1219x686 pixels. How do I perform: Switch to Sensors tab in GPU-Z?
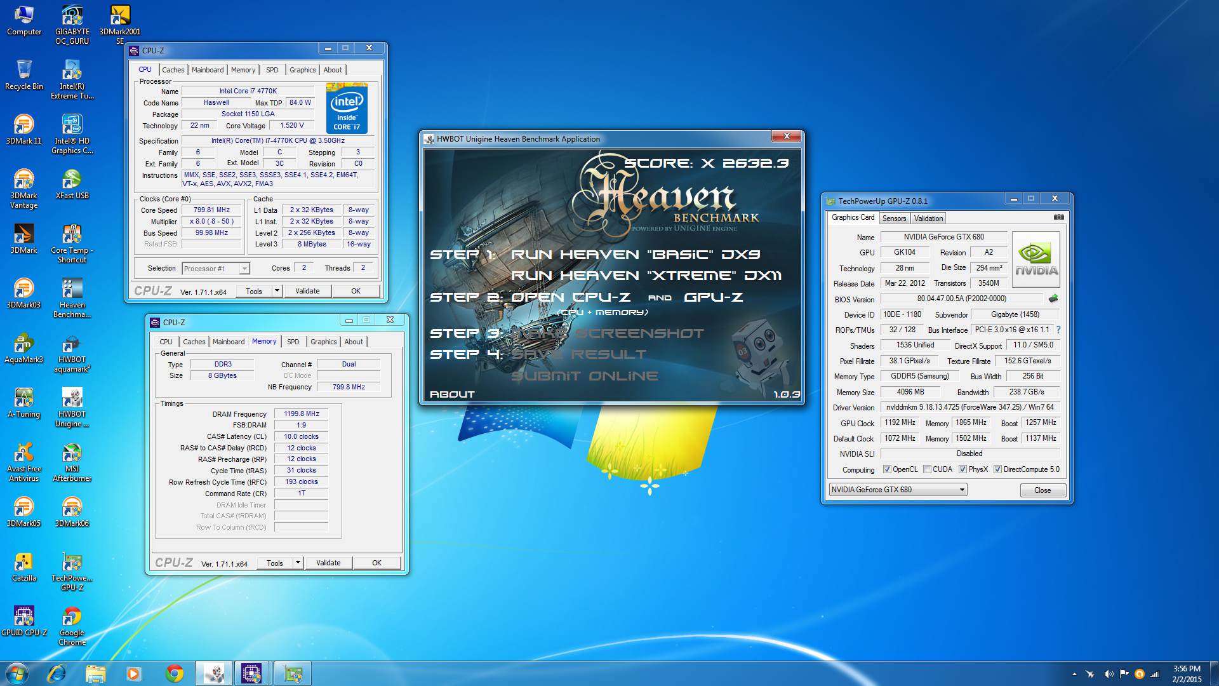tap(894, 219)
